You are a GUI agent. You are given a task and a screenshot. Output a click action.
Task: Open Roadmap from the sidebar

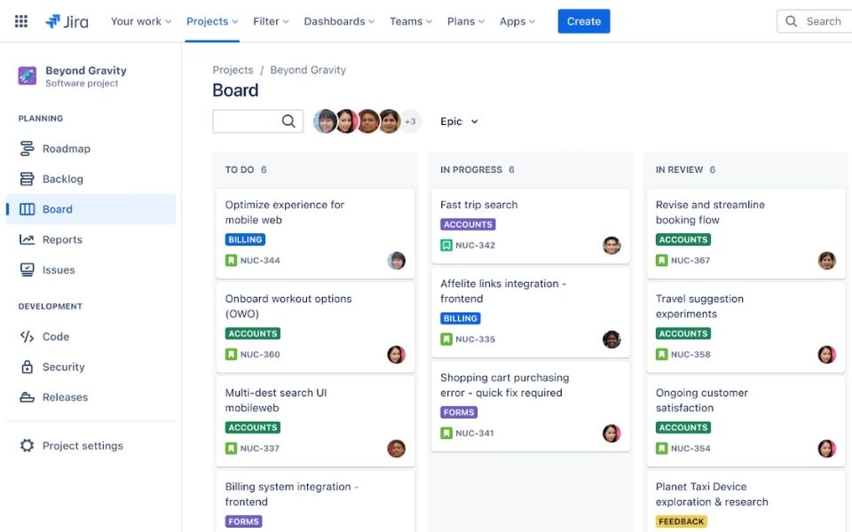point(66,149)
